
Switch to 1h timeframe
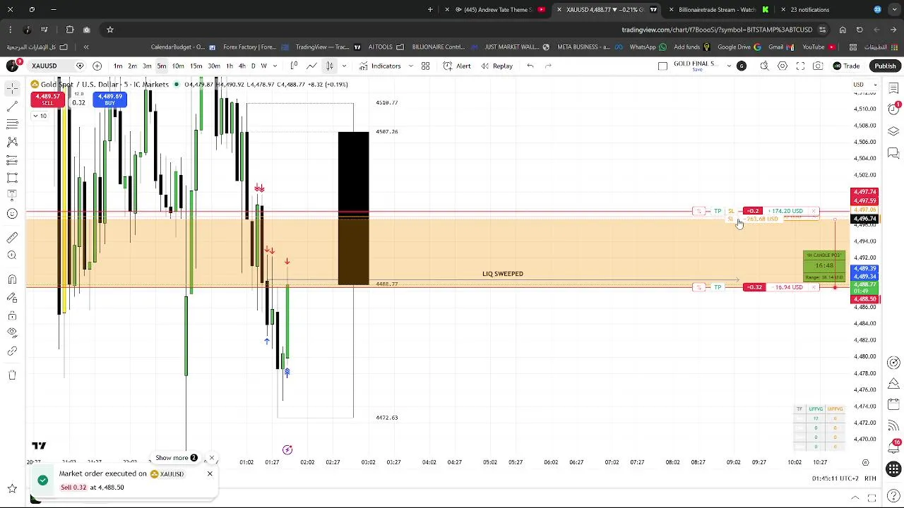pos(230,66)
